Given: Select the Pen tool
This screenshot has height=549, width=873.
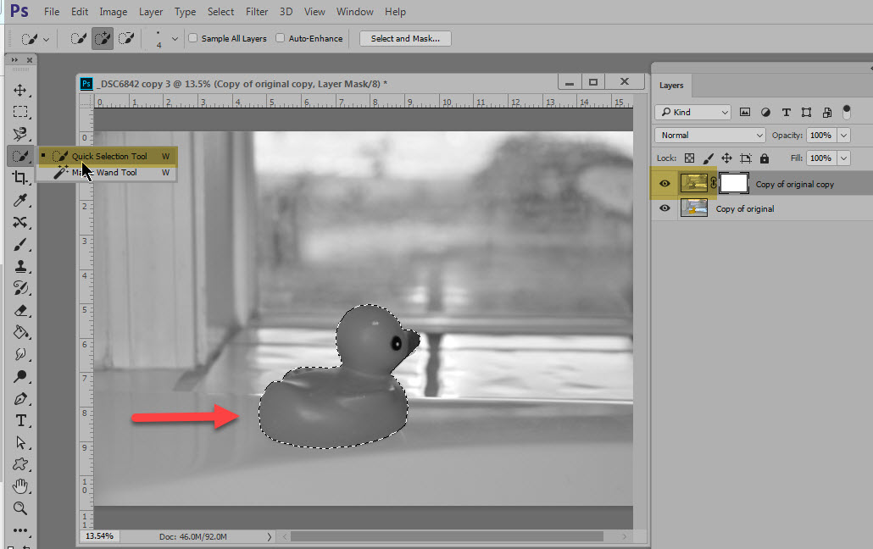Looking at the screenshot, I should pos(20,399).
